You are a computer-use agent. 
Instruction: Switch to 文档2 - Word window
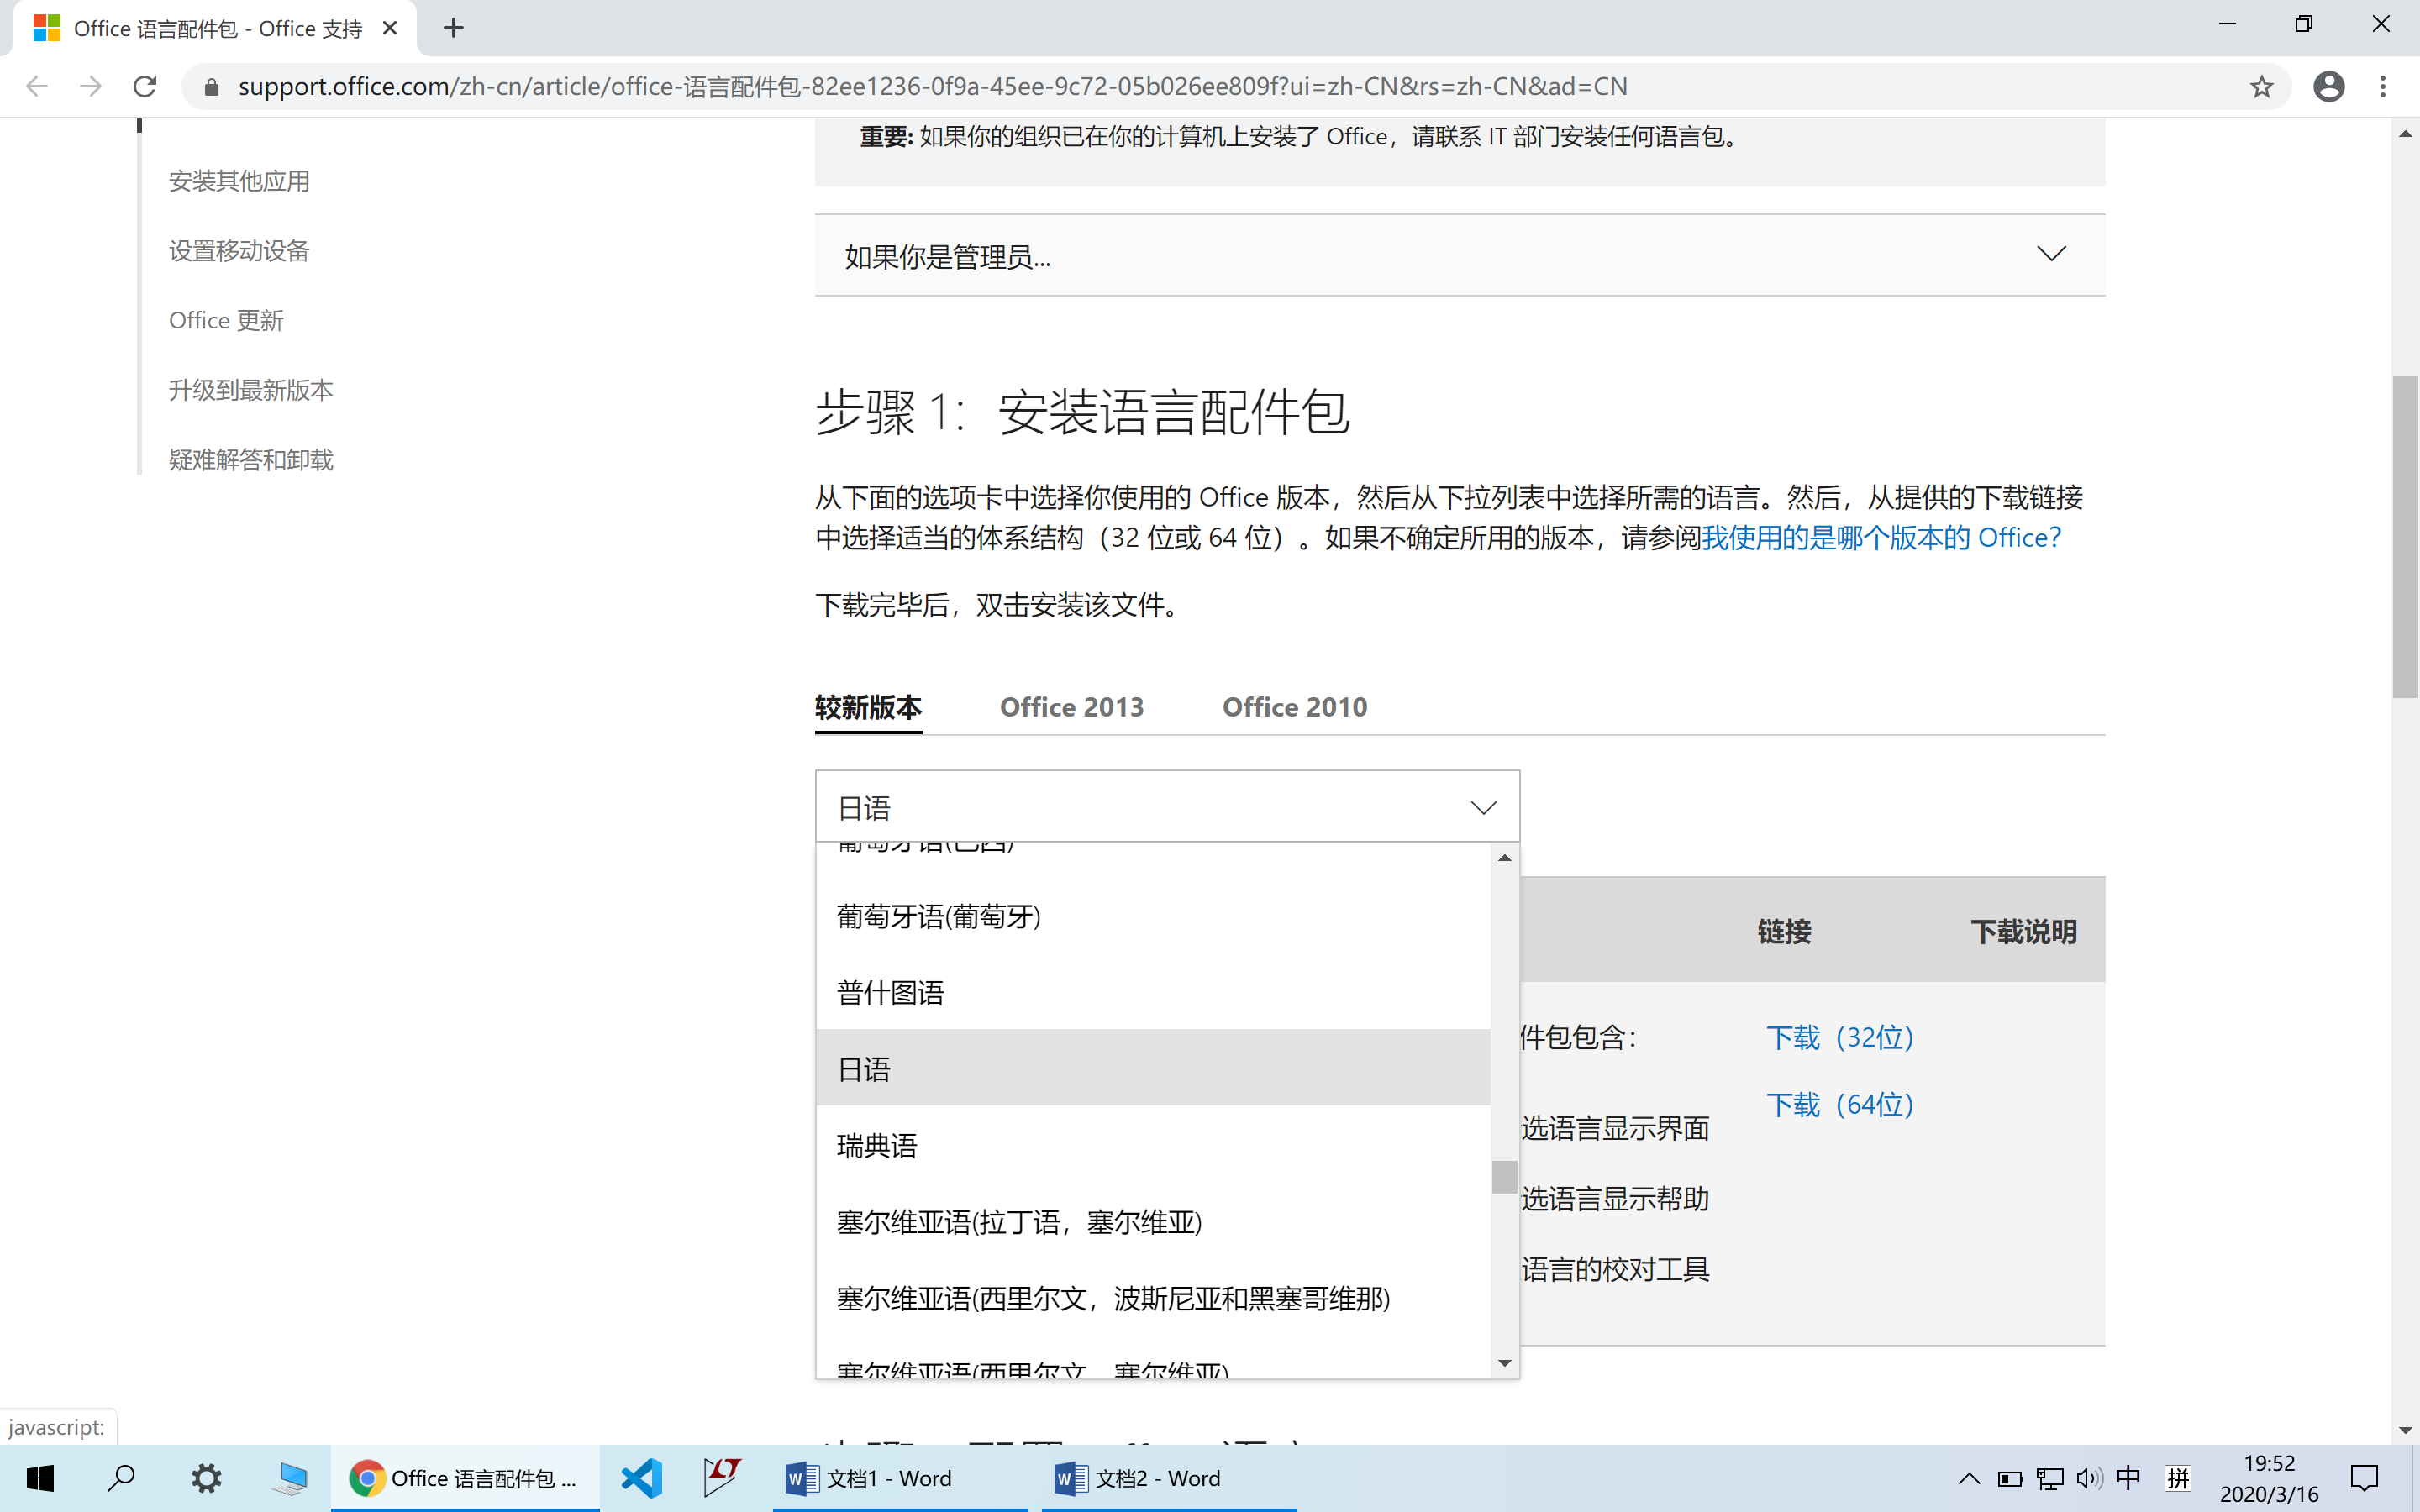1168,1478
